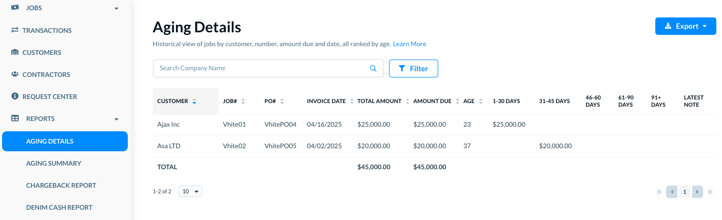Screen dimensions: 722x220
Task: Sort by Invoice Date column arrows
Action: click(x=352, y=102)
